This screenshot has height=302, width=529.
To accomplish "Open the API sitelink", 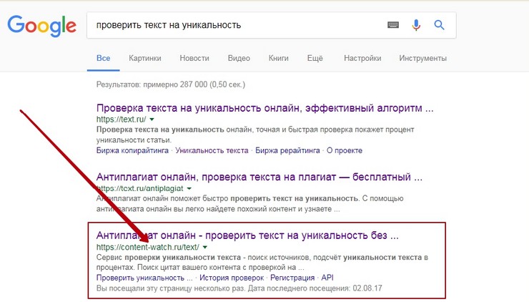I will pos(327,278).
